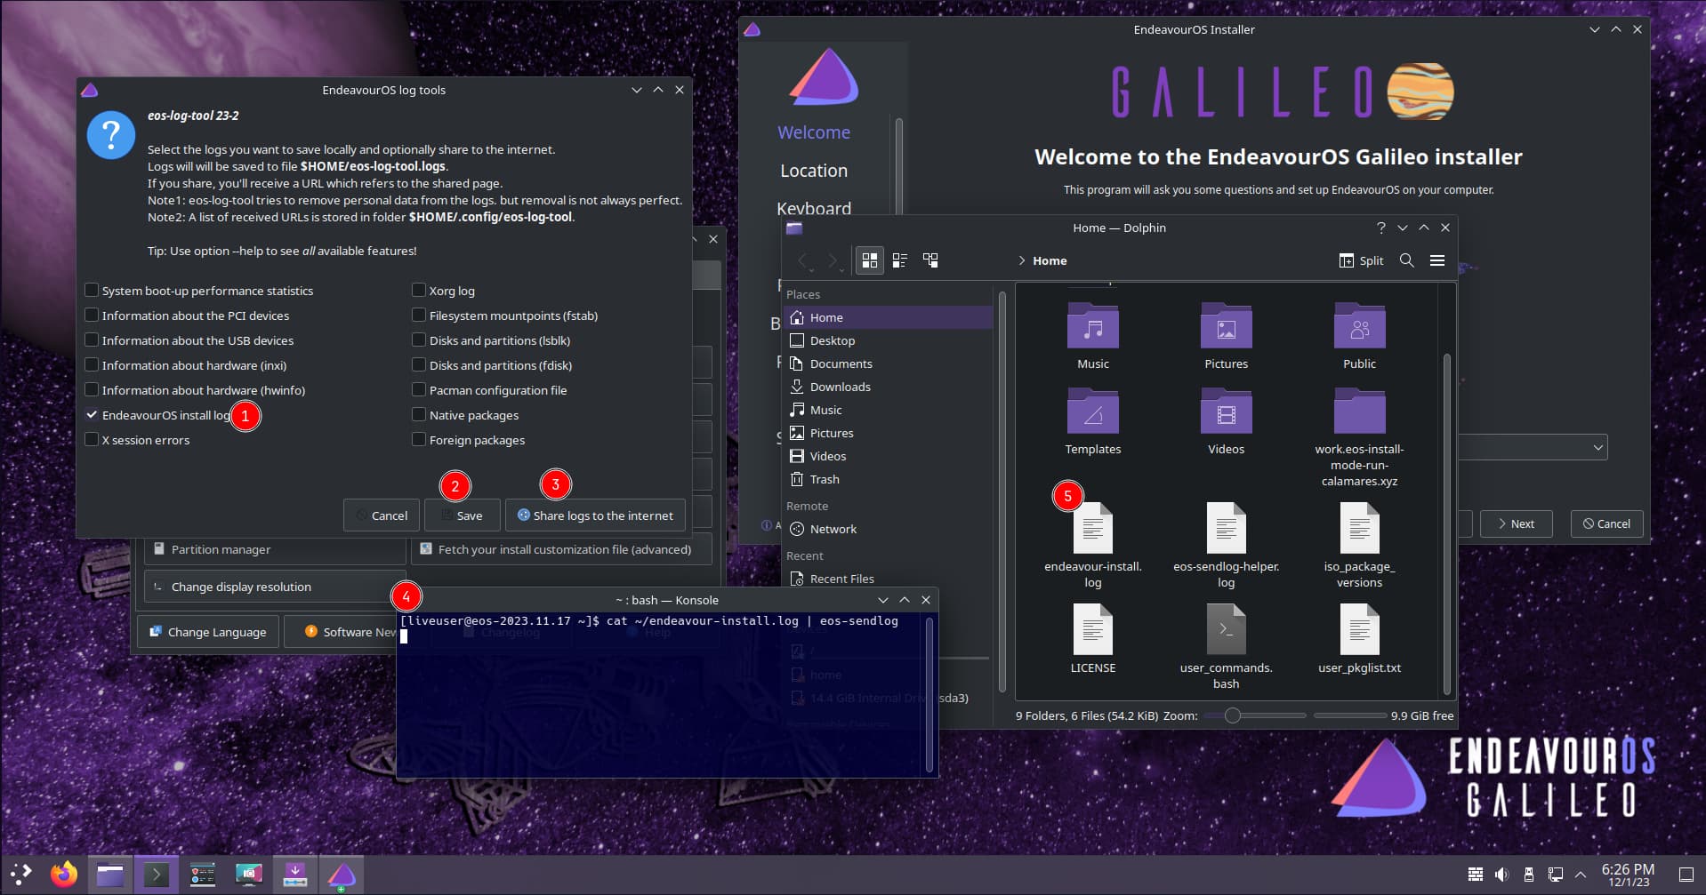Select user_pkglist.txt file
Screen dimensions: 1706x895
click(1360, 638)
